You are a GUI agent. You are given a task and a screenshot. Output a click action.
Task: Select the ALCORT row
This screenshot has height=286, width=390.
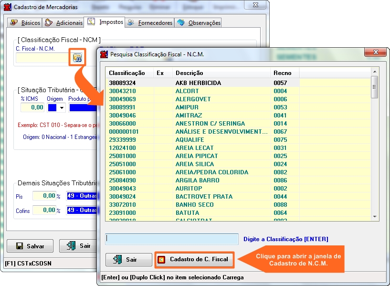(x=238, y=91)
